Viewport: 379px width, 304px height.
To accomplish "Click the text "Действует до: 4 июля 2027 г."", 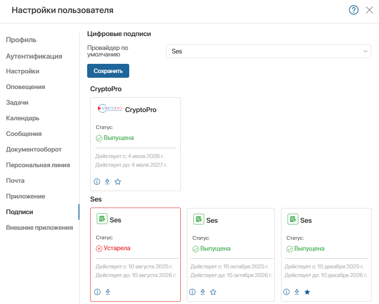I will [131, 165].
